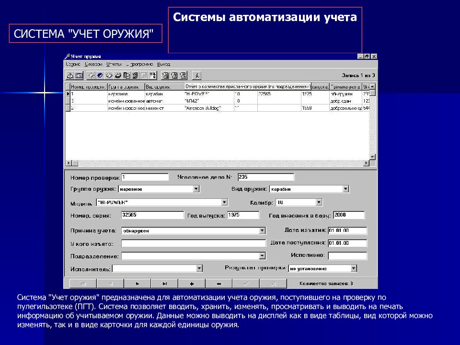This screenshot has height=345, width=460.
Task: Open the Словари menu
Action: click(x=93, y=64)
